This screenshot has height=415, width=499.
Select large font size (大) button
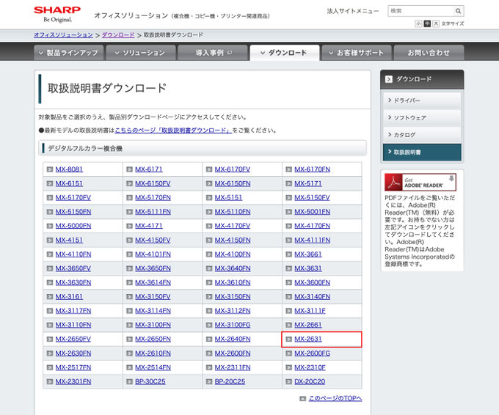tap(436, 24)
